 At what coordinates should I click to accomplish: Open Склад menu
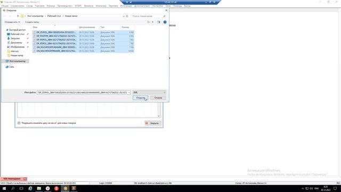30,6
